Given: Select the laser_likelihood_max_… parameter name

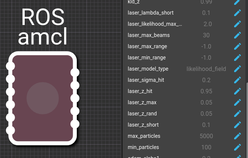Looking at the screenshot, I should click(x=155, y=24).
